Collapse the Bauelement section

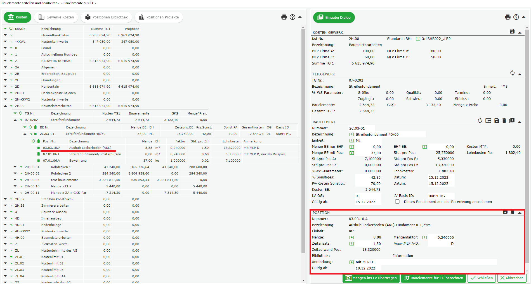click(520, 122)
